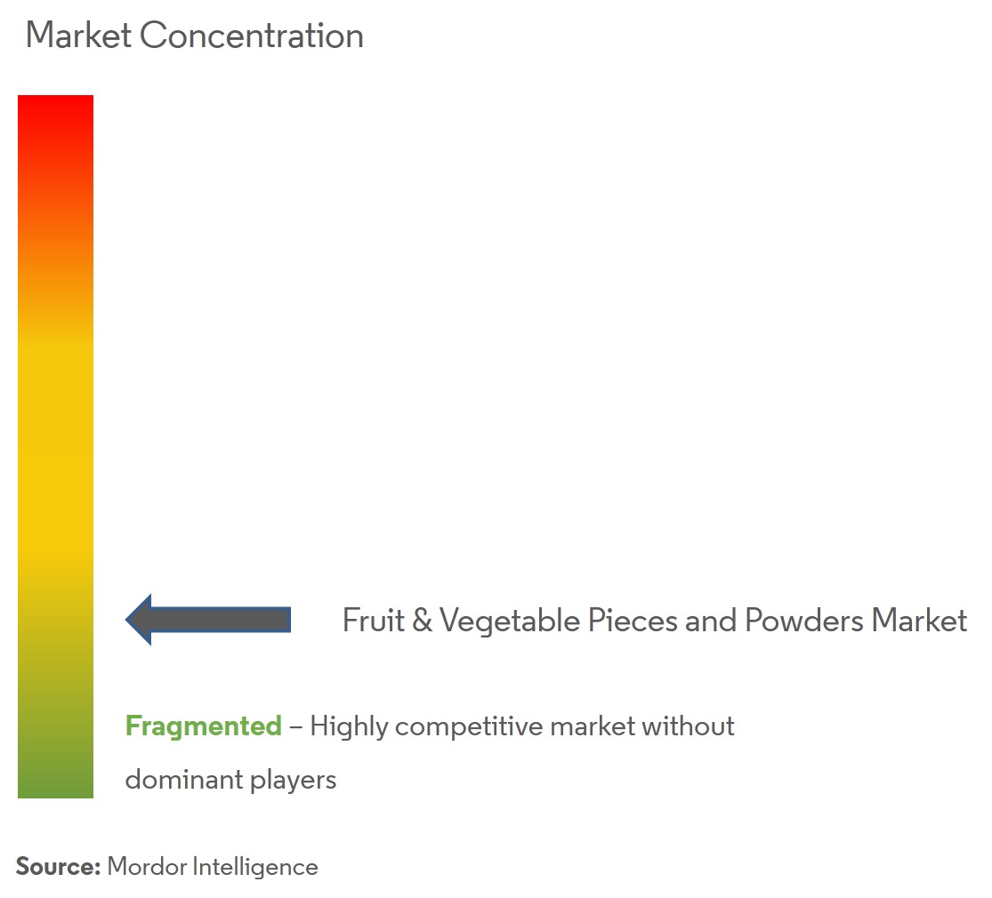Click the "Highly competitive market without" text
The height and width of the screenshot is (898, 992).
tap(522, 726)
